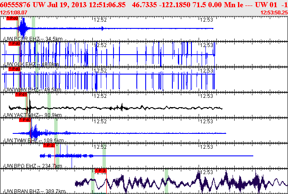288x194 pixels.
Task: Click the green S-window band on TWW trace
Action: pos(55,129)
